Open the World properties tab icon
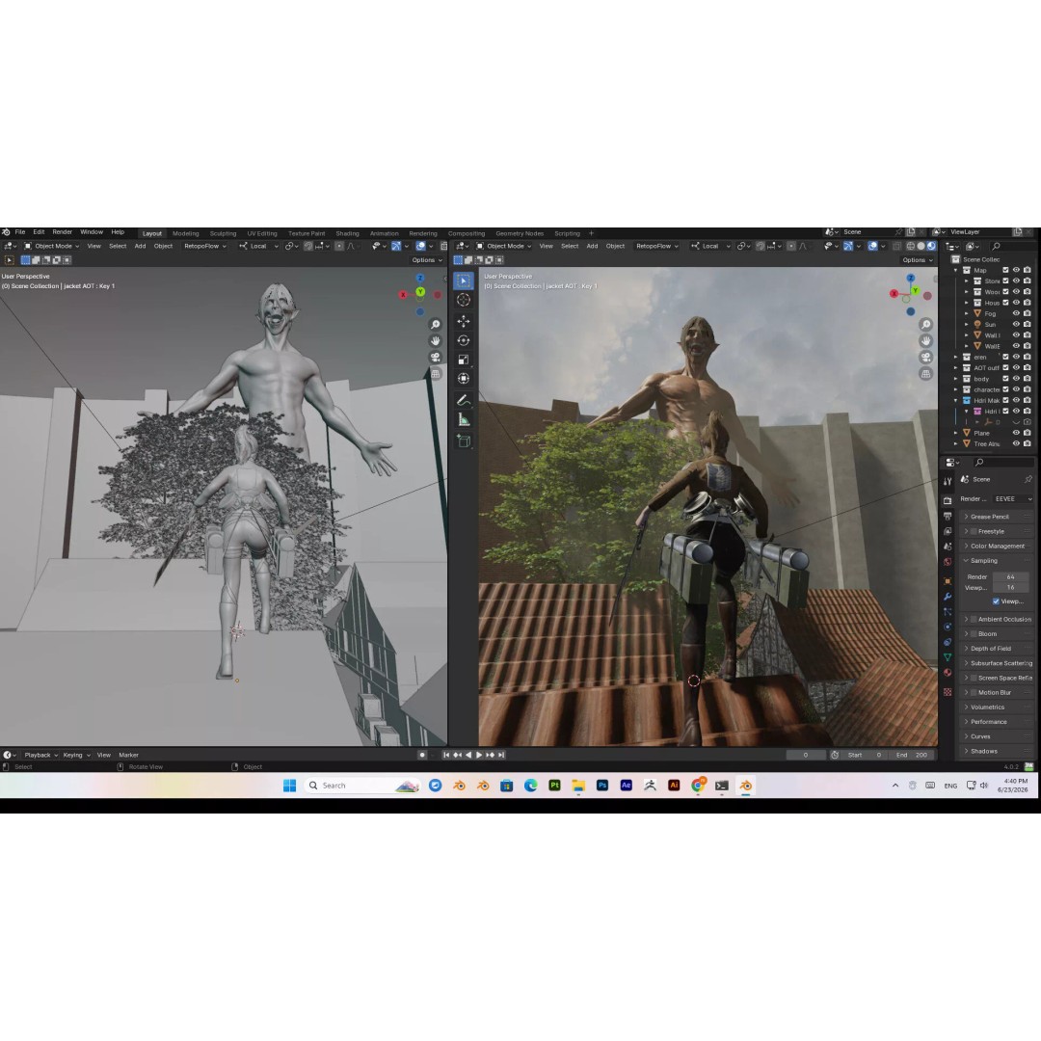The image size is (1041, 1041). click(x=948, y=562)
